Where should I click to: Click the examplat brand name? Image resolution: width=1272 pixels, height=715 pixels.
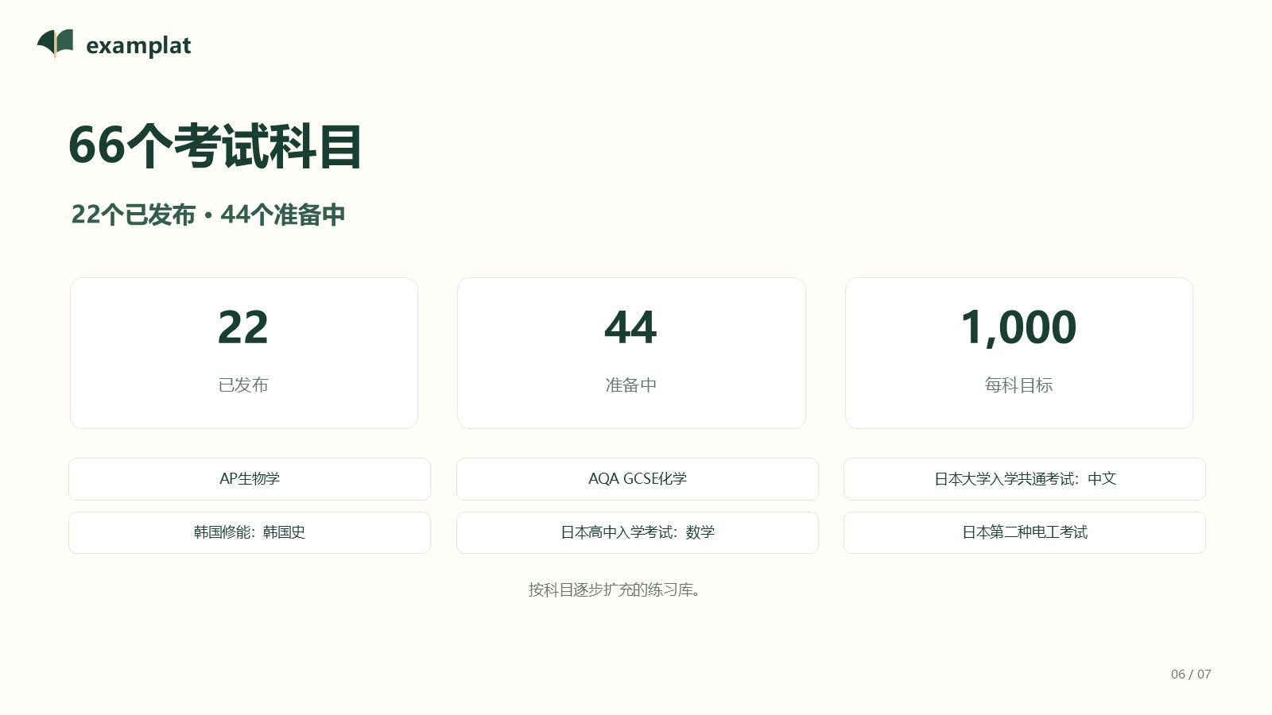[138, 45]
